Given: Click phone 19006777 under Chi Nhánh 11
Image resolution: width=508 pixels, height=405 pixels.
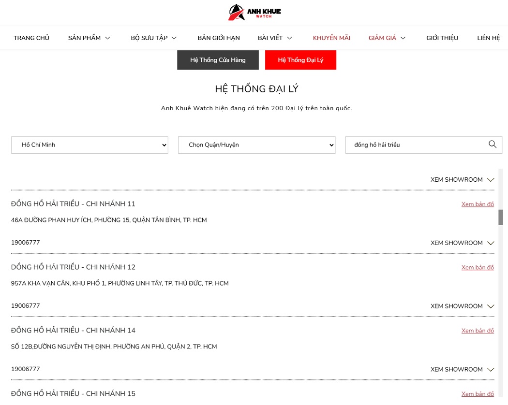Looking at the screenshot, I should point(25,243).
